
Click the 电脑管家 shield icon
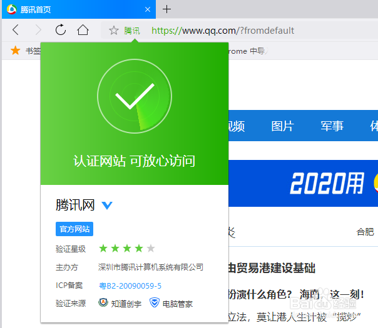tap(155, 303)
